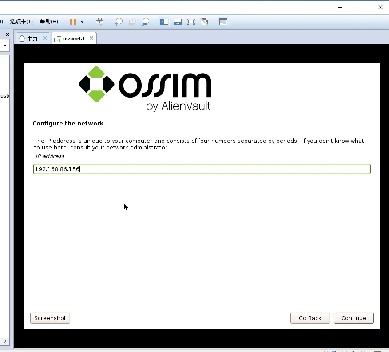The width and height of the screenshot is (389, 352).
Task: Enter full screen mode
Action: pyautogui.click(x=191, y=22)
